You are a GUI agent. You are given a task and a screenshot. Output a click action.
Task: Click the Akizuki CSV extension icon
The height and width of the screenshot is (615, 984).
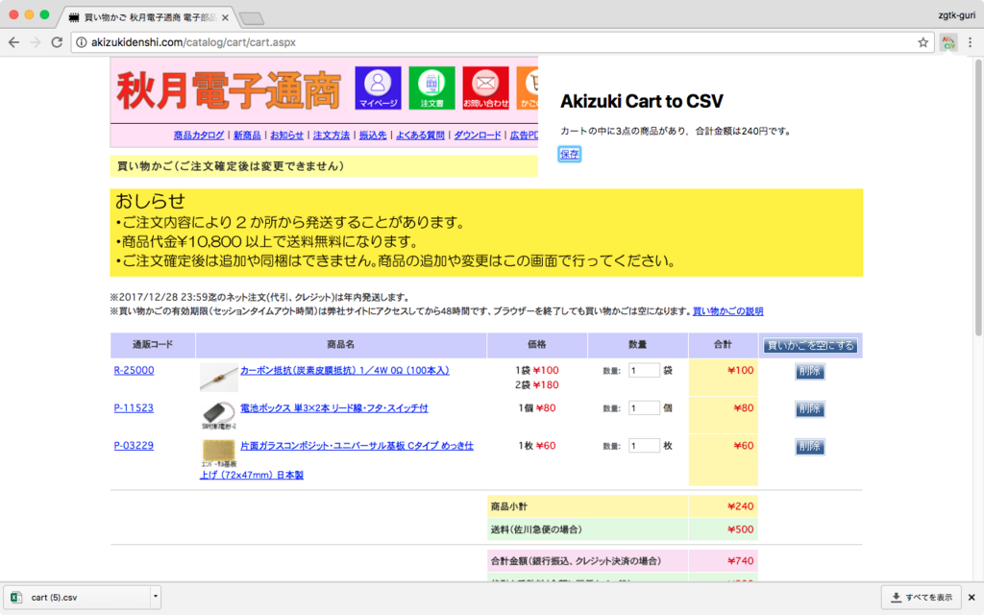tap(948, 42)
